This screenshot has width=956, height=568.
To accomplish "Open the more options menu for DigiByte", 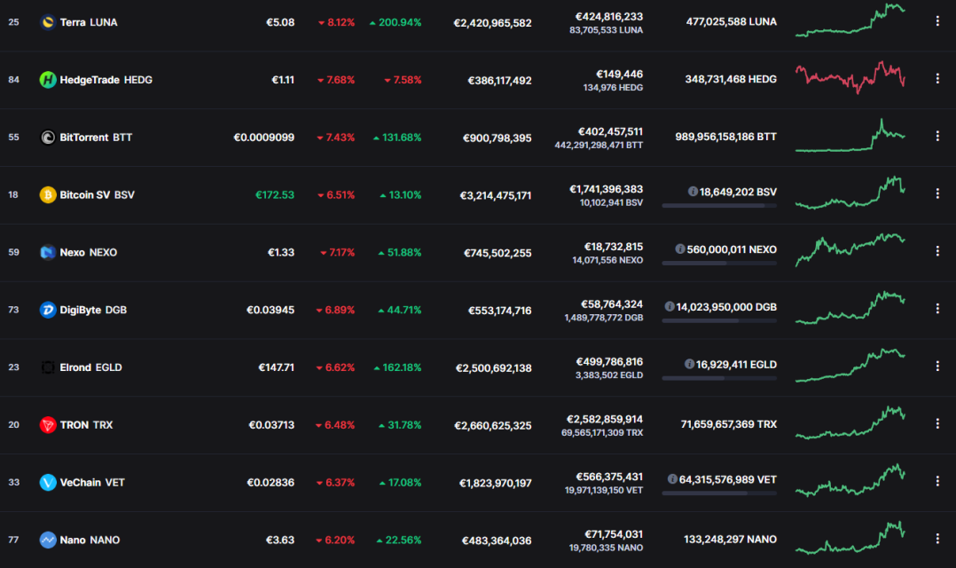I will click(937, 309).
